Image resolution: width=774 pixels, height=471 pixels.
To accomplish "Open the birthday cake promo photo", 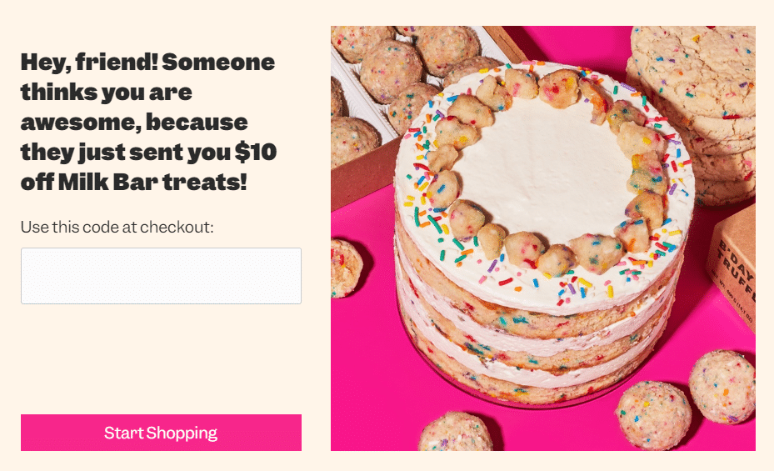I will pos(543,238).
